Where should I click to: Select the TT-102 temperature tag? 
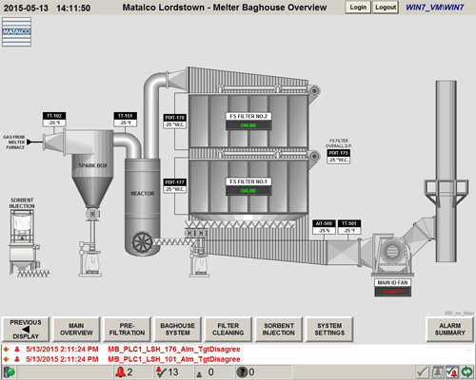coord(54,120)
